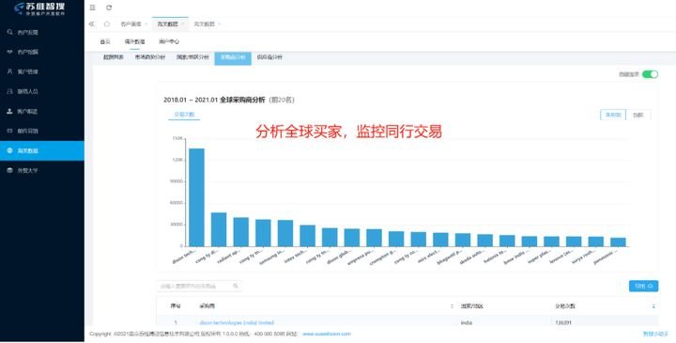Open the 首页 navigation tab
Image resolution: width=676 pixels, height=343 pixels.
click(105, 42)
